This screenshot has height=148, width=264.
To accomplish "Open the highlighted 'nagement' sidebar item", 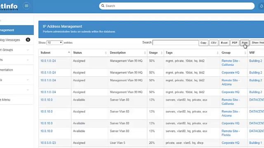I will 17,30.
